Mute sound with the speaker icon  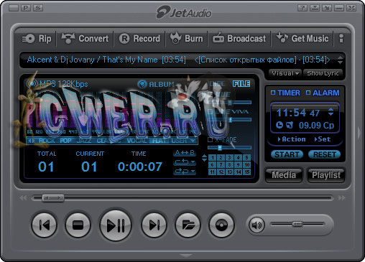click(x=257, y=225)
